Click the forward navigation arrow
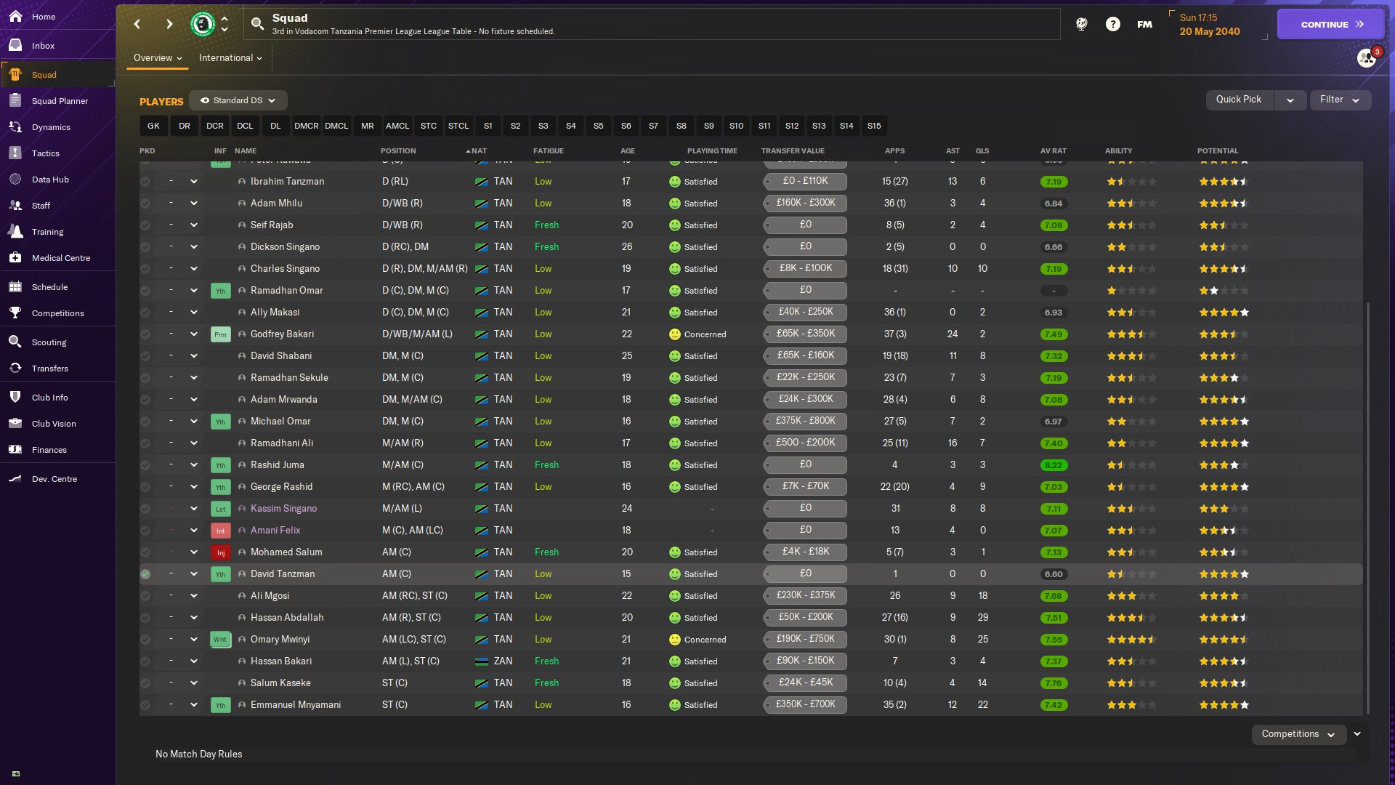 click(169, 24)
